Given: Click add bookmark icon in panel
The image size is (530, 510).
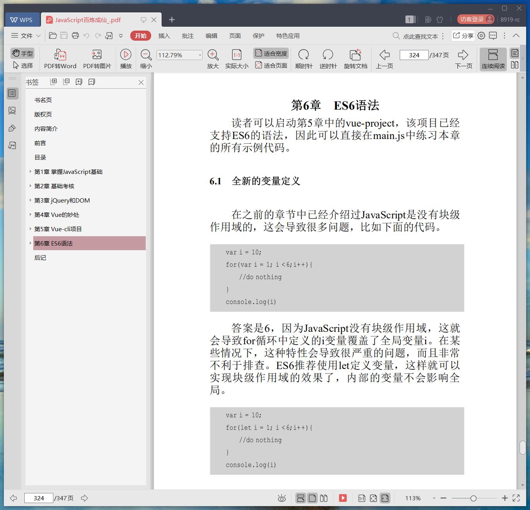Looking at the screenshot, I should point(79,82).
